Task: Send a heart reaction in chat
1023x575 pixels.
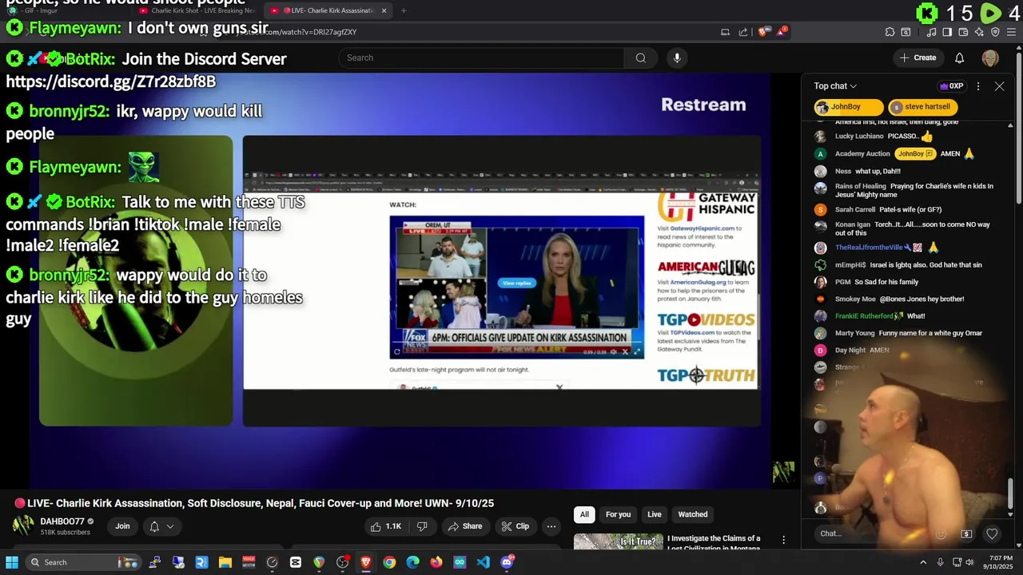Action: 992,533
